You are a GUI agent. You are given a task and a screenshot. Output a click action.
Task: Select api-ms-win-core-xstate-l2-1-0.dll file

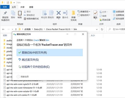pyautogui.click(x=23, y=91)
